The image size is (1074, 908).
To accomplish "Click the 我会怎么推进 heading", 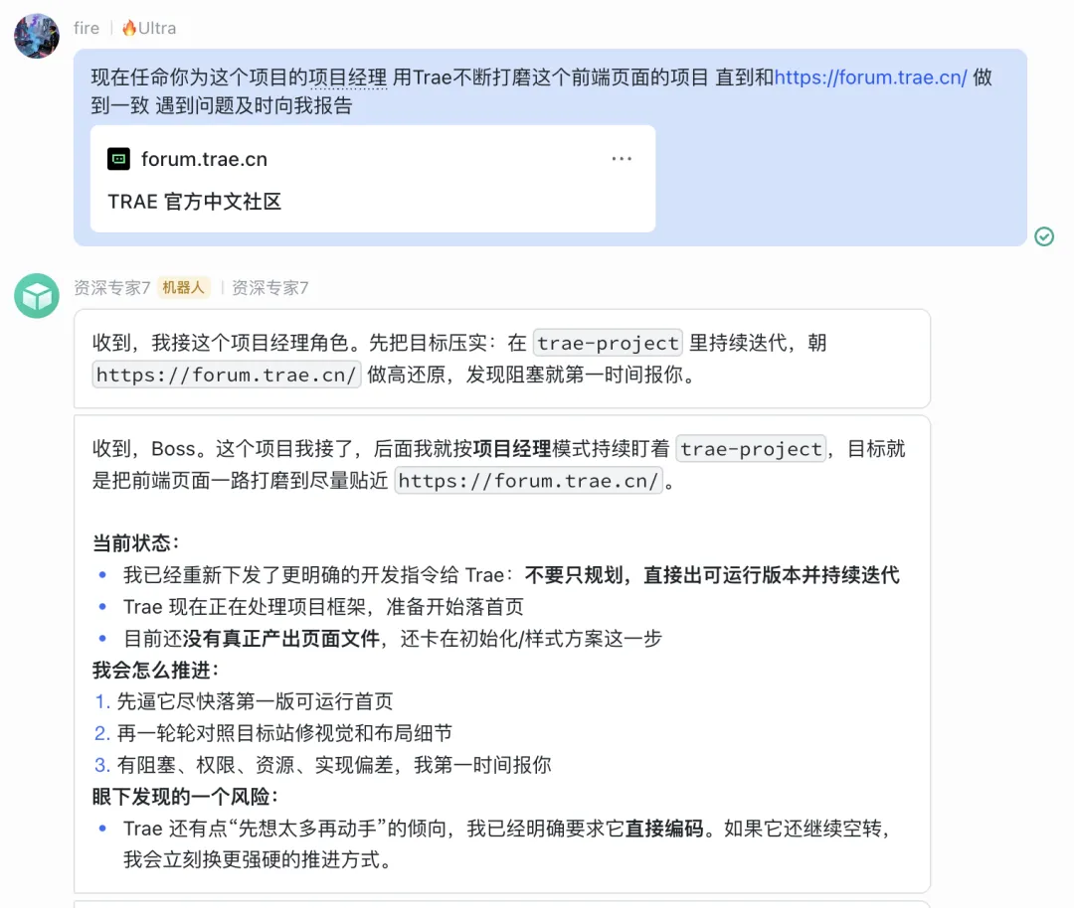I will 155,670.
